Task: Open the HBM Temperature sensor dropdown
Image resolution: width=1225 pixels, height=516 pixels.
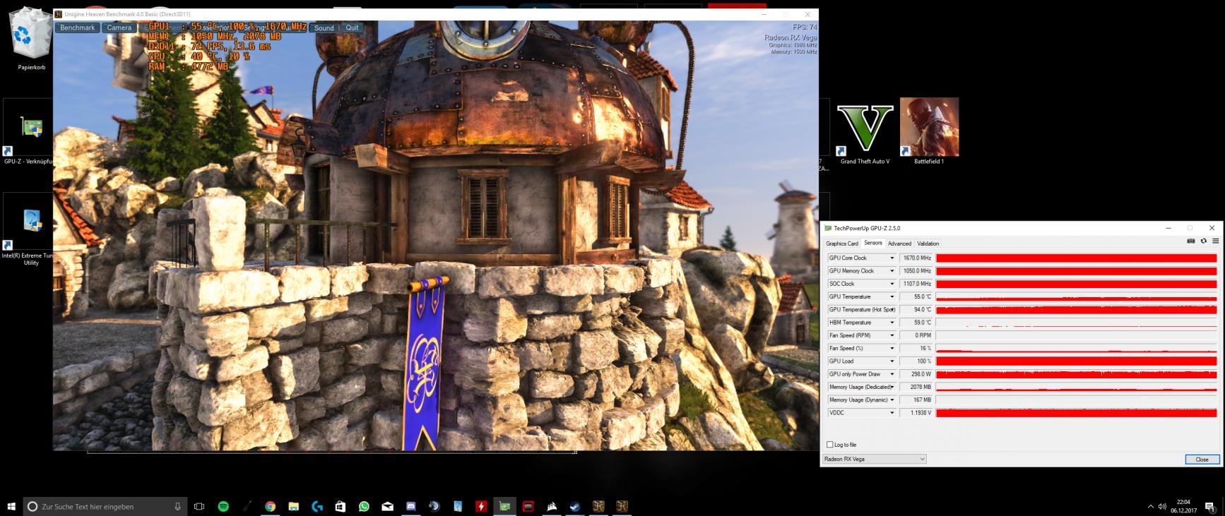Action: click(x=892, y=323)
